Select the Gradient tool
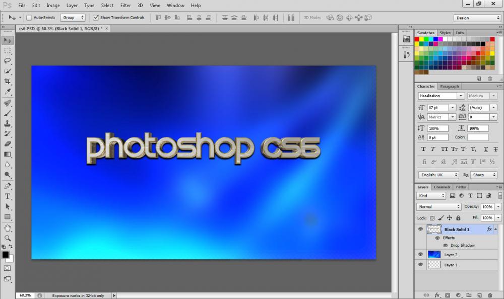The width and height of the screenshot is (504, 299). pos(8,154)
